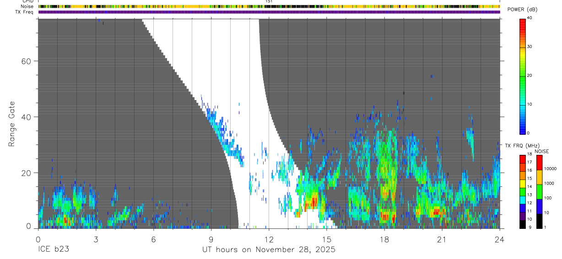Click the 'TX FRQ (MHz)' legend title
562x259 pixels.
[523, 145]
